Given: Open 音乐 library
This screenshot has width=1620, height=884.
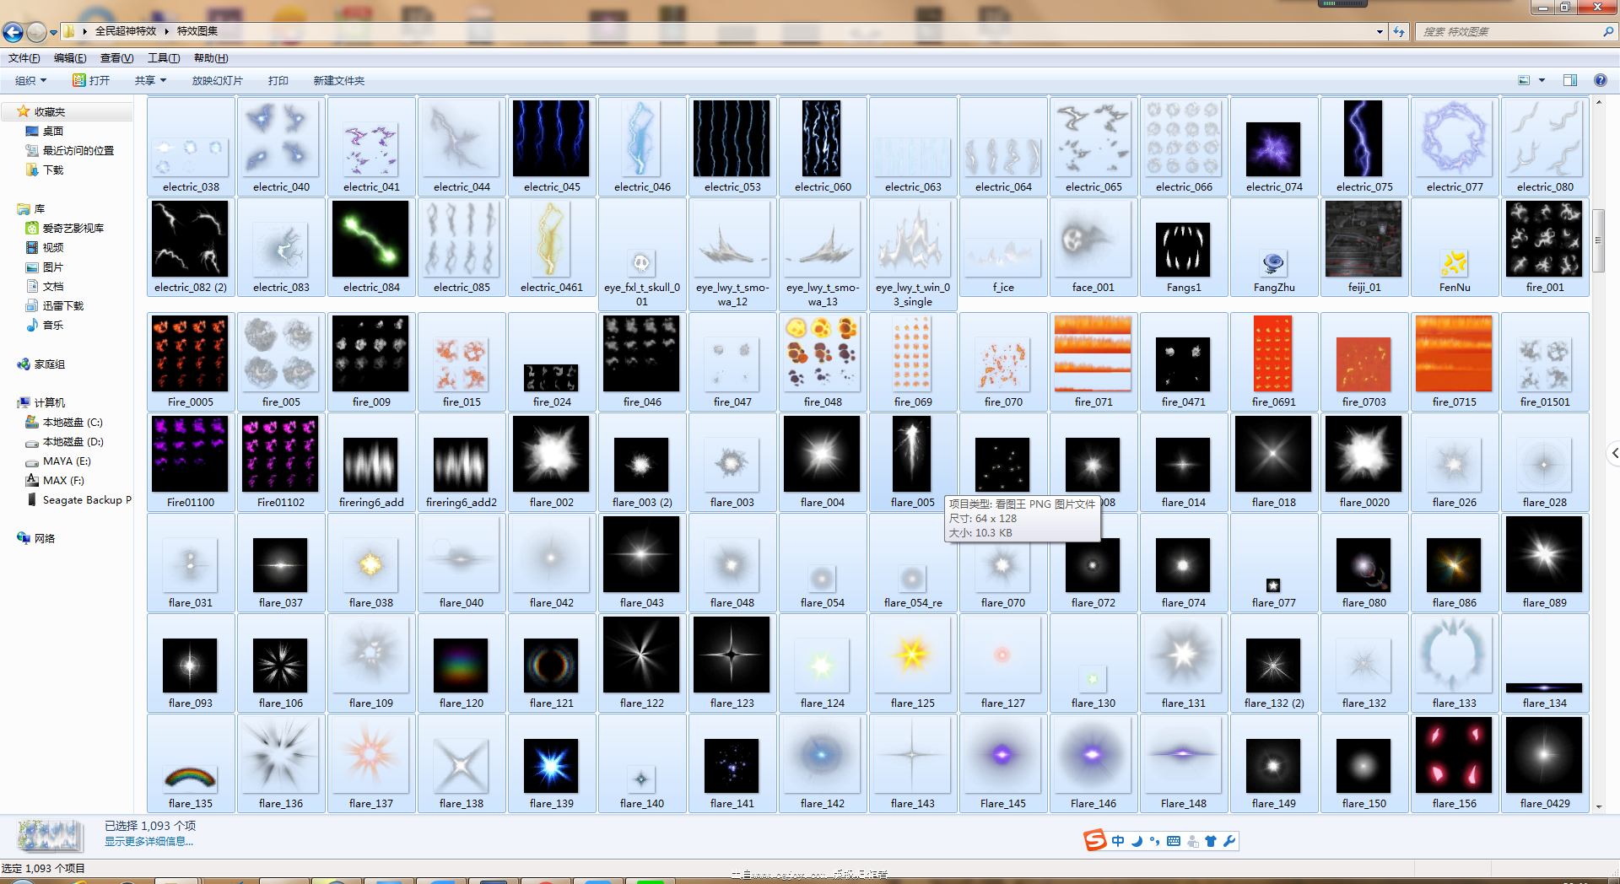Looking at the screenshot, I should coord(52,326).
